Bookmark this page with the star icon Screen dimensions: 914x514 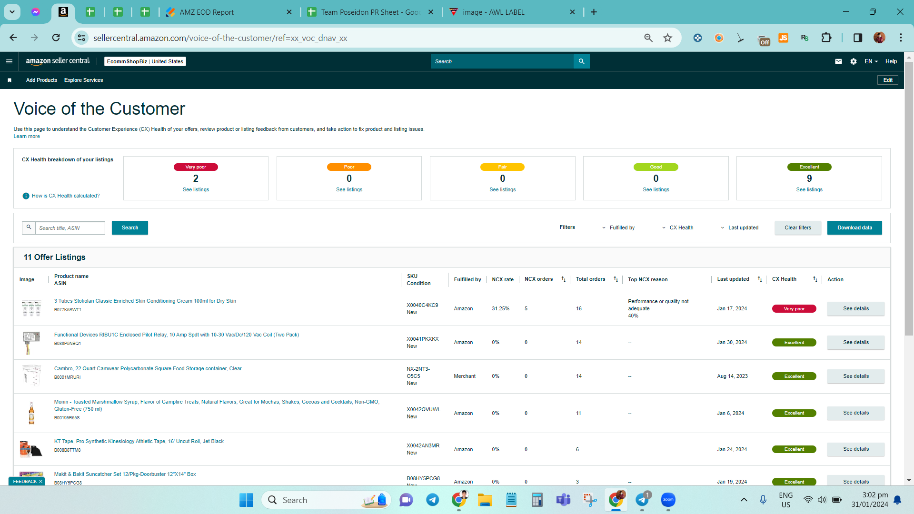click(668, 38)
